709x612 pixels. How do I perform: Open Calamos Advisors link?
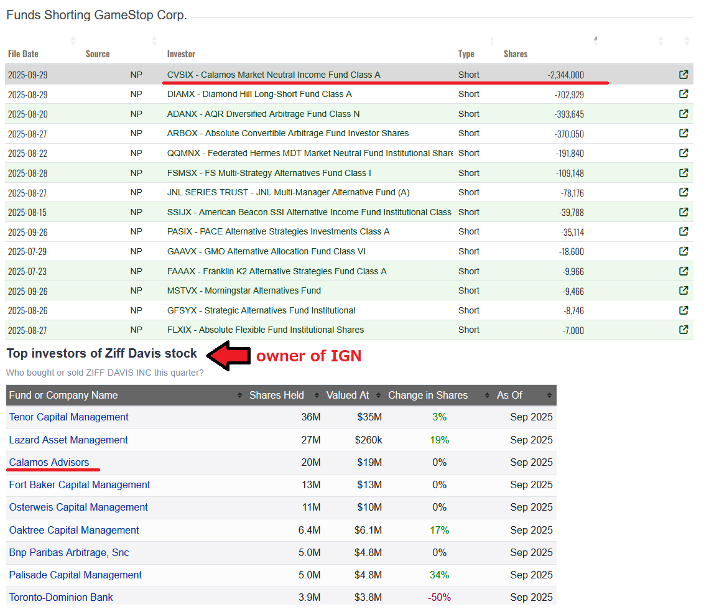pyautogui.click(x=49, y=462)
